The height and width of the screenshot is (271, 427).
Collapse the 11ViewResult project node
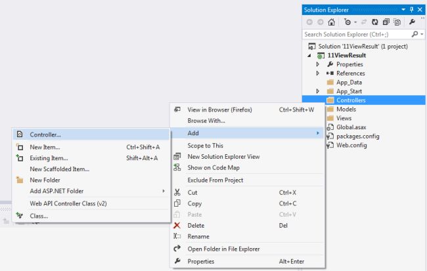pos(309,56)
